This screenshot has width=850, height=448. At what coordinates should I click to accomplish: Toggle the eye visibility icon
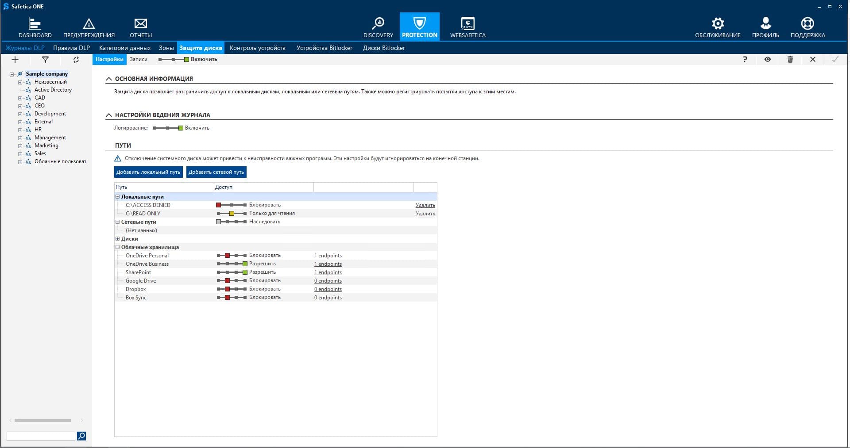pos(768,59)
